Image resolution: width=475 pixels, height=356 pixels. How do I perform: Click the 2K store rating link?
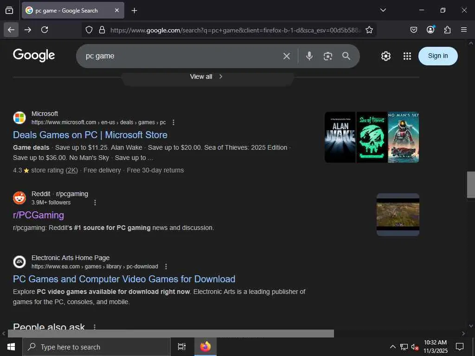point(72,170)
